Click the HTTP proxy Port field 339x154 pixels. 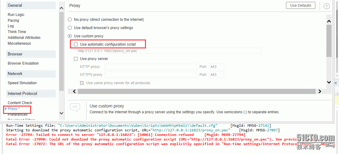coord(216,67)
